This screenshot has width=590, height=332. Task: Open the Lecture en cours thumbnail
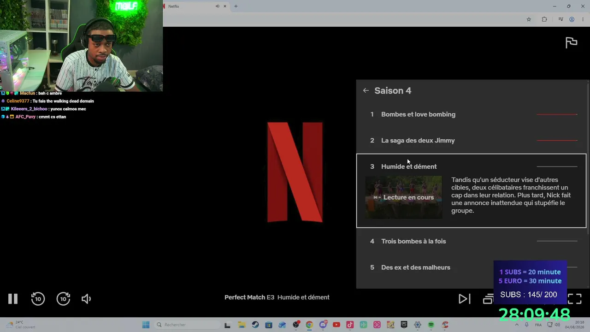pyautogui.click(x=404, y=197)
